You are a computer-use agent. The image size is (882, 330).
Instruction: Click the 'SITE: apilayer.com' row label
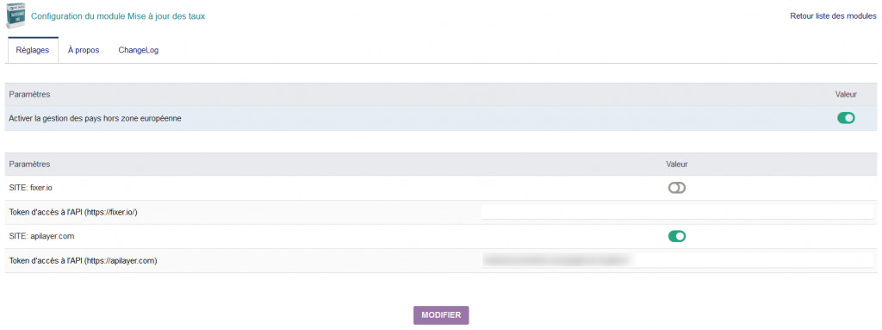[41, 237]
